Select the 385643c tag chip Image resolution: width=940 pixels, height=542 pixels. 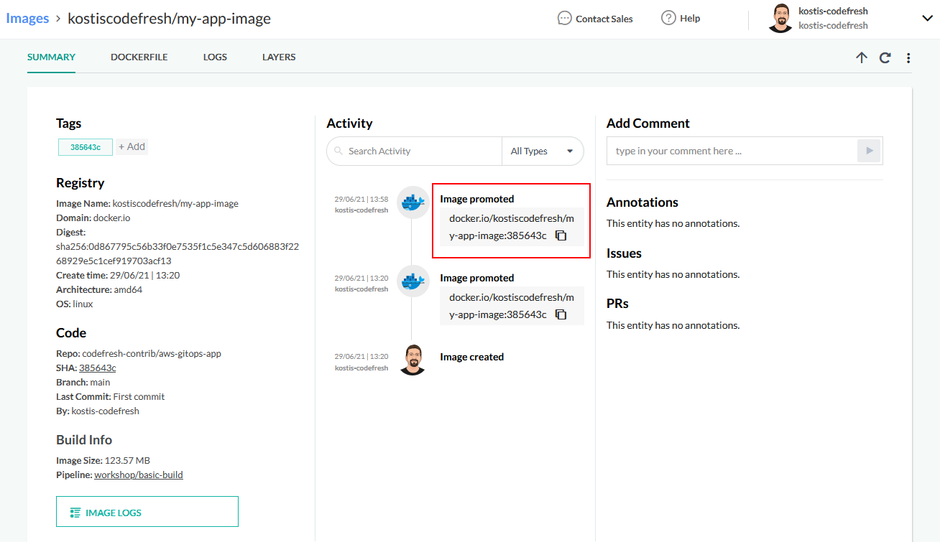tap(86, 147)
